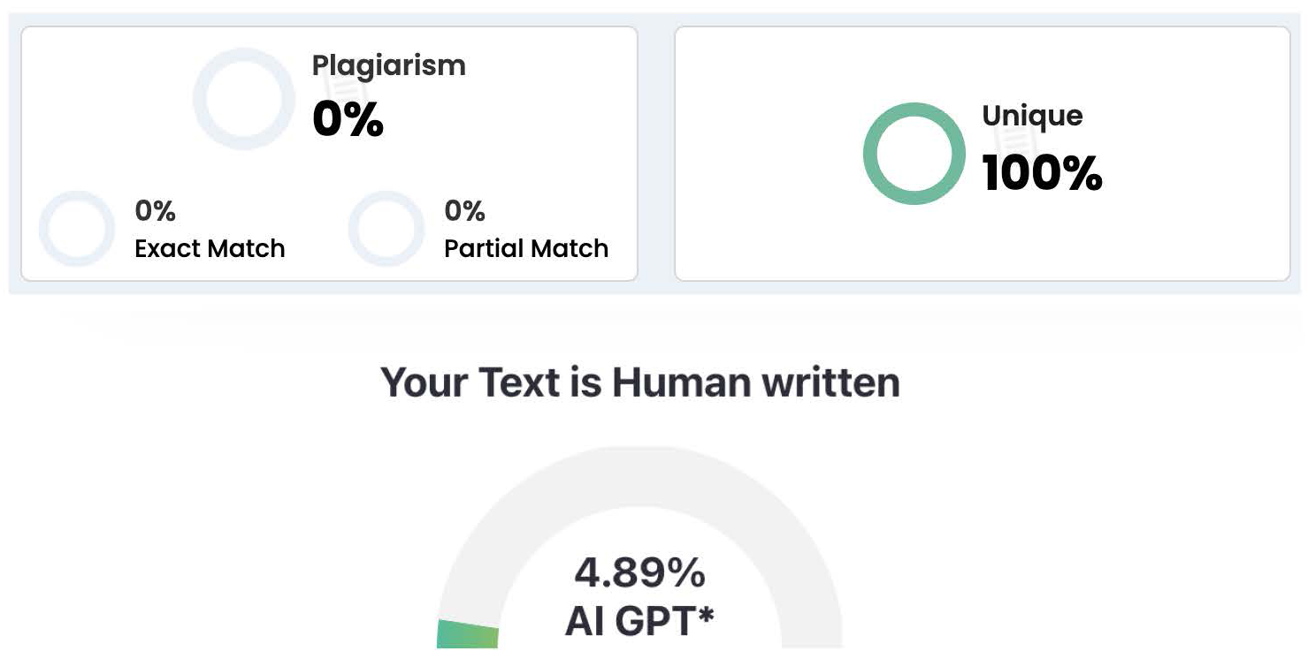This screenshot has width=1308, height=666.
Task: Click the 0% value above Exact Match
Action: click(155, 211)
